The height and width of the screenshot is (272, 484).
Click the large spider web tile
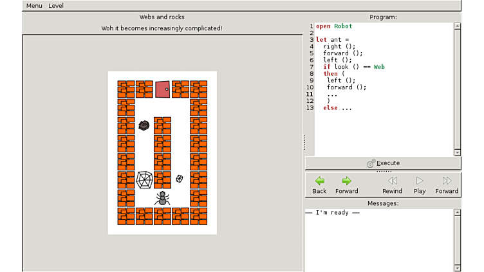coord(144,179)
